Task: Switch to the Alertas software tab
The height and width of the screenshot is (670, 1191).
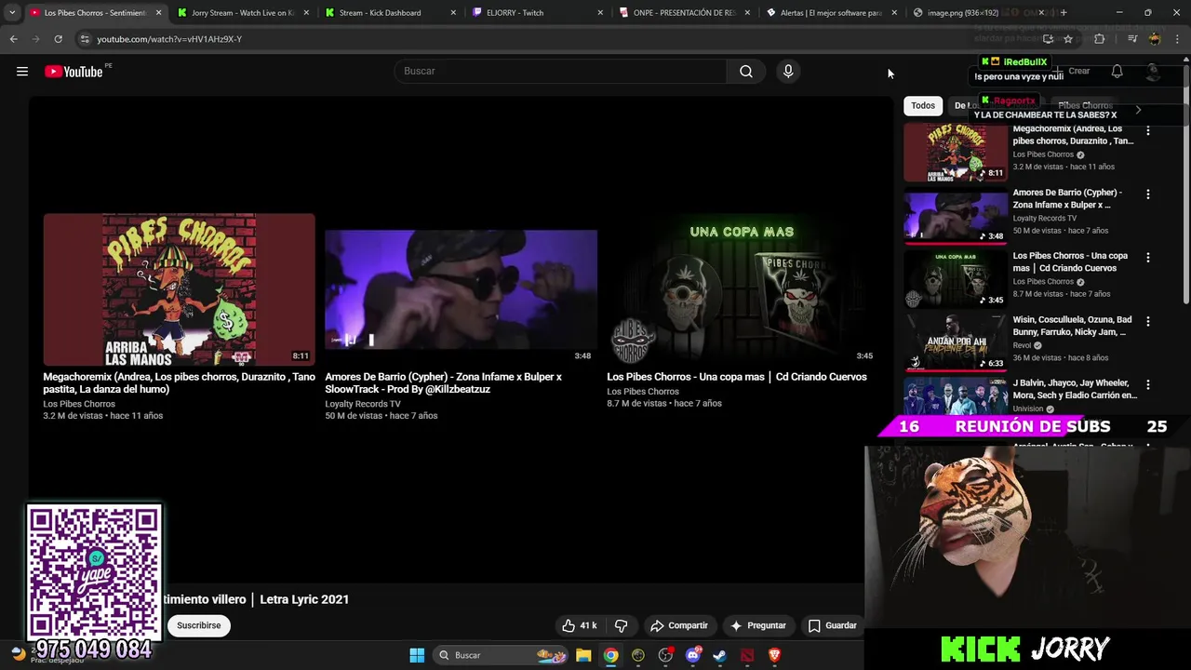Action: pos(832,13)
